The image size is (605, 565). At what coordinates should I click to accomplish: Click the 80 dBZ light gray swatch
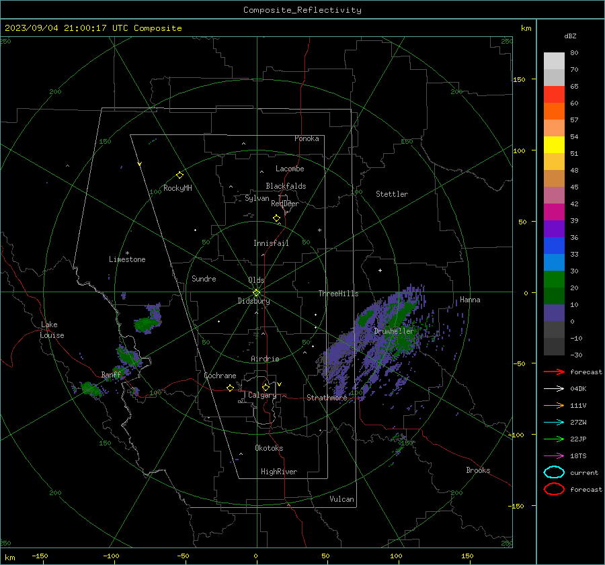click(554, 61)
